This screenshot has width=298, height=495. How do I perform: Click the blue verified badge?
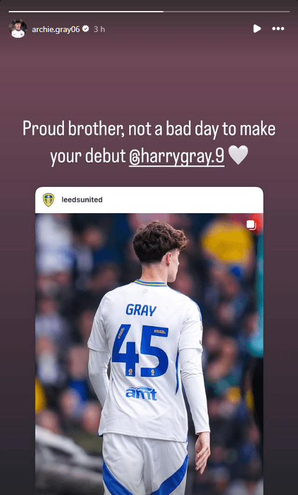(86, 29)
